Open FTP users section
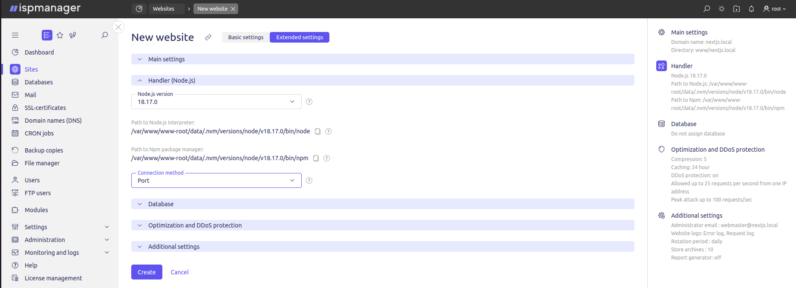796x288 pixels. pos(37,193)
